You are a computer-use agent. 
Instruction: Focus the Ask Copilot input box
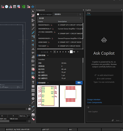coord(104,114)
